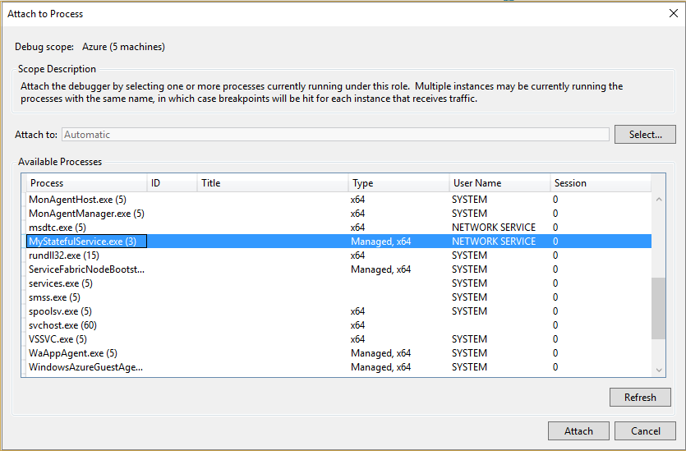Select msdtc.exe (5) process row
Image resolution: width=686 pixels, height=451 pixels.
[338, 228]
